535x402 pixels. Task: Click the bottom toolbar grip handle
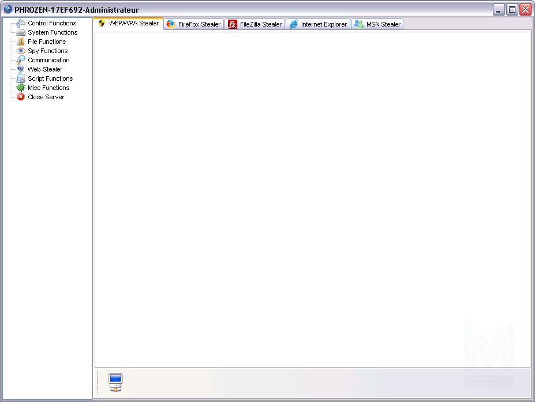pyautogui.click(x=98, y=382)
